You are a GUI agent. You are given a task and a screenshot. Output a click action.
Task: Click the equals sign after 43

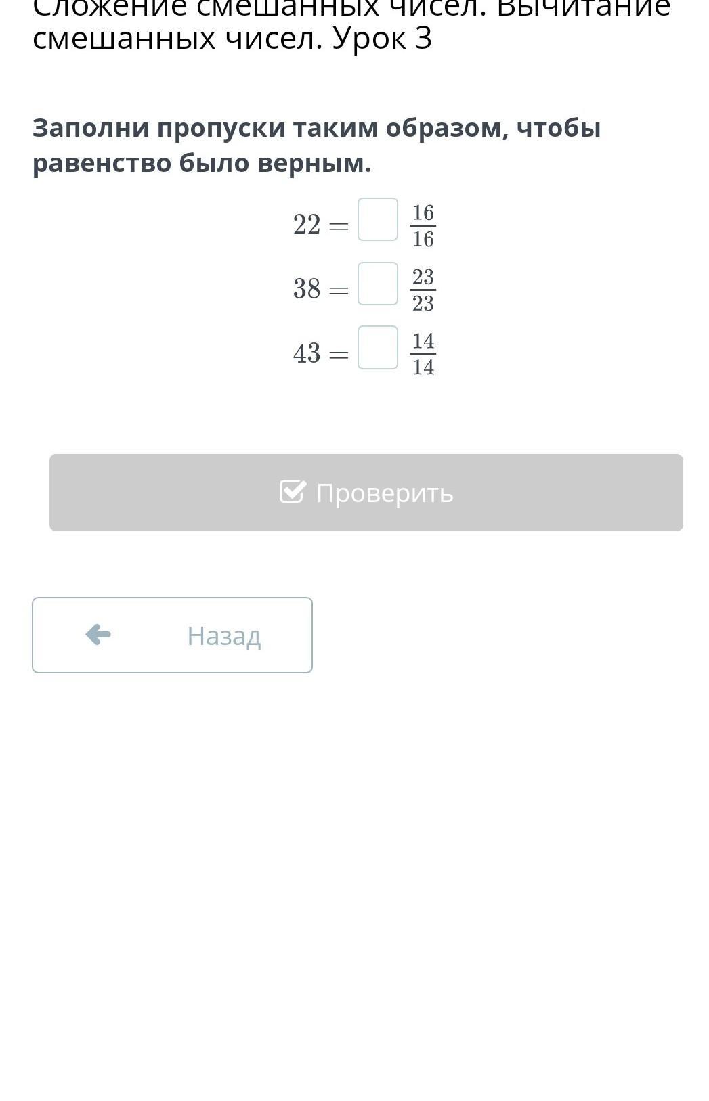point(339,355)
